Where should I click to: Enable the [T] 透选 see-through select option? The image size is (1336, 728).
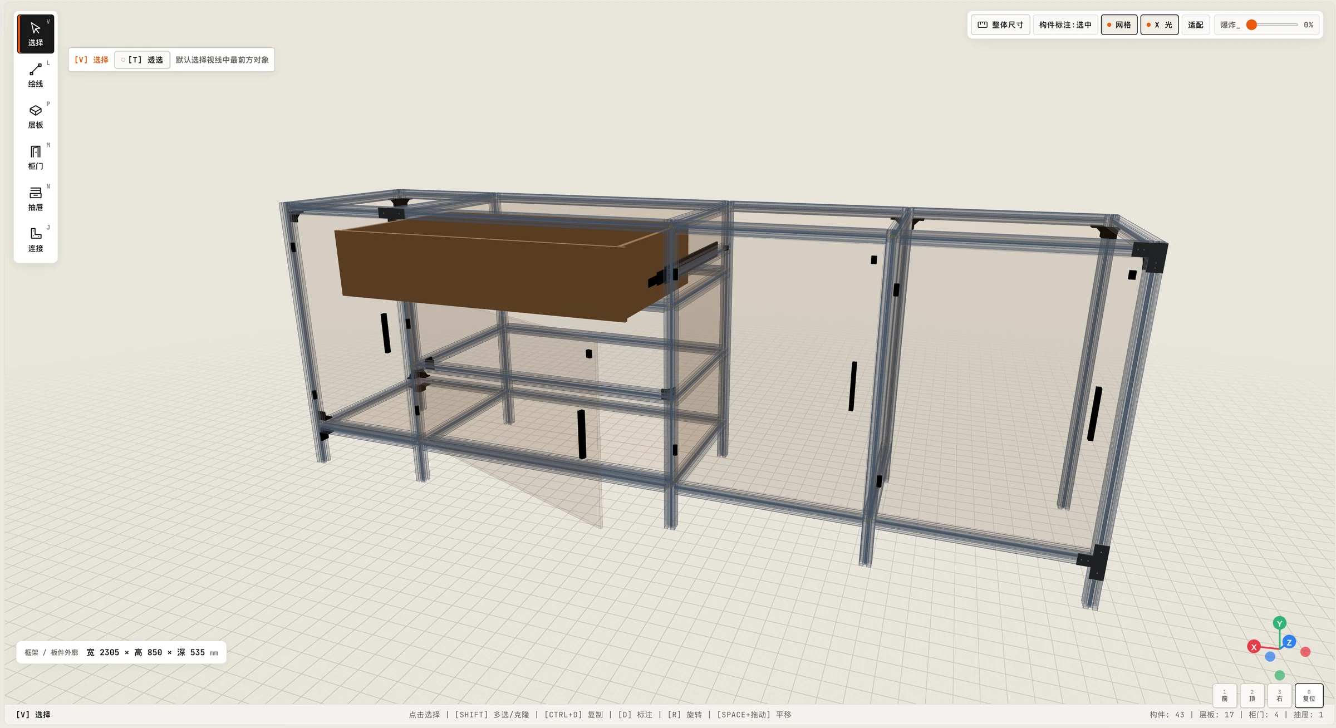pos(142,60)
